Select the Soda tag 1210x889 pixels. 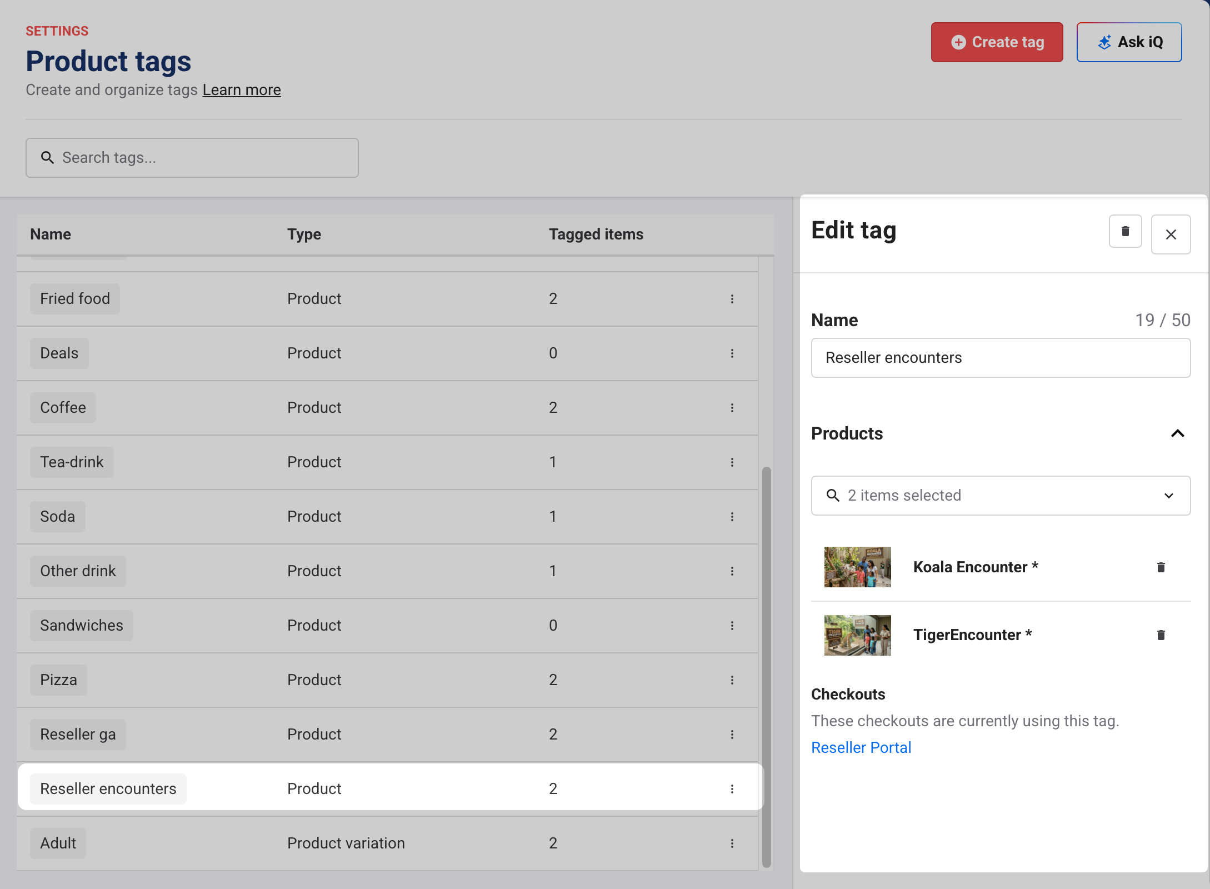(58, 517)
